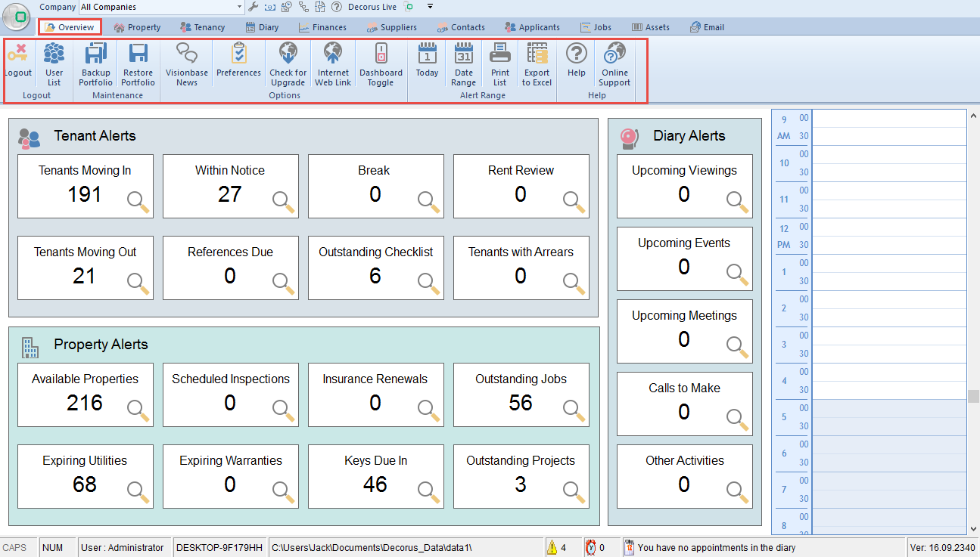
Task: Export the alert list to Excel
Action: 537,55
